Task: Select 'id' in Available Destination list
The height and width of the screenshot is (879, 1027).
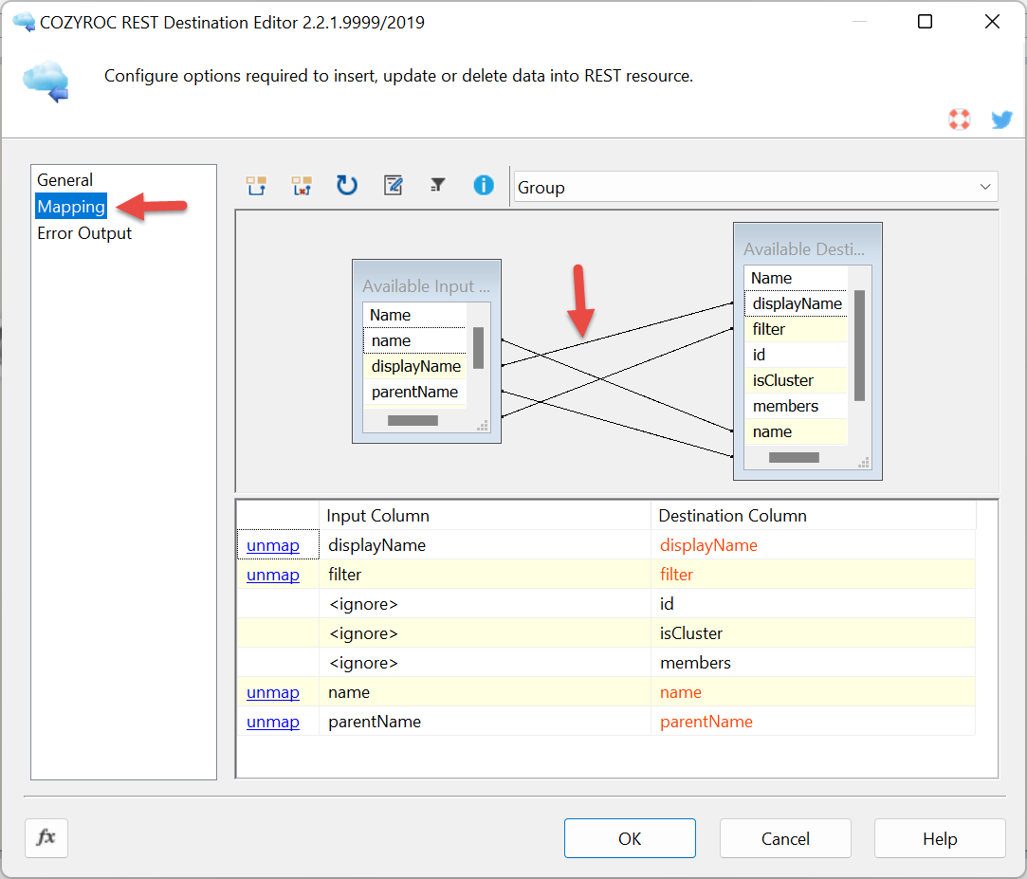Action: pyautogui.click(x=796, y=355)
